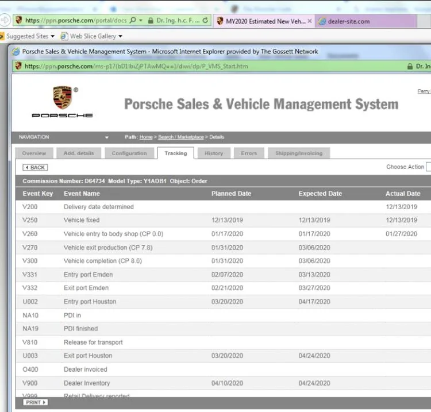
Task: Click 'Delivery date determined' event name
Action: coord(99,207)
